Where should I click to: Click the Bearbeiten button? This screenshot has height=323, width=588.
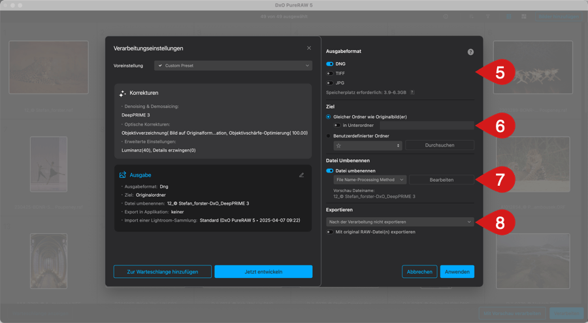point(442,180)
